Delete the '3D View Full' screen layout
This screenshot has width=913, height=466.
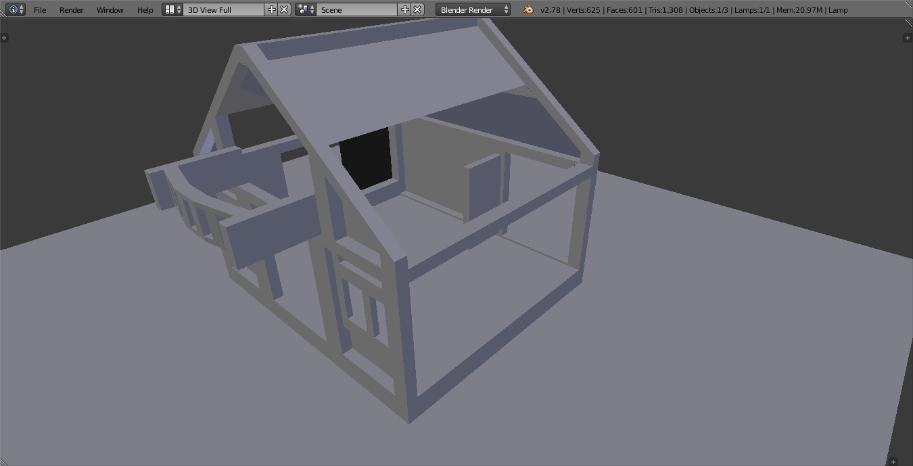click(285, 9)
